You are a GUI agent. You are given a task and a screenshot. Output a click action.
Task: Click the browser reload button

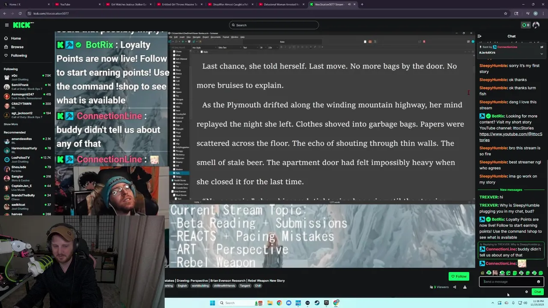point(20,13)
